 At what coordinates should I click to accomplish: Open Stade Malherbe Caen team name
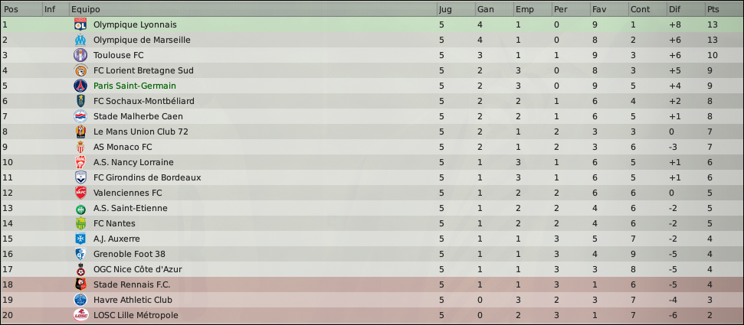(x=138, y=116)
